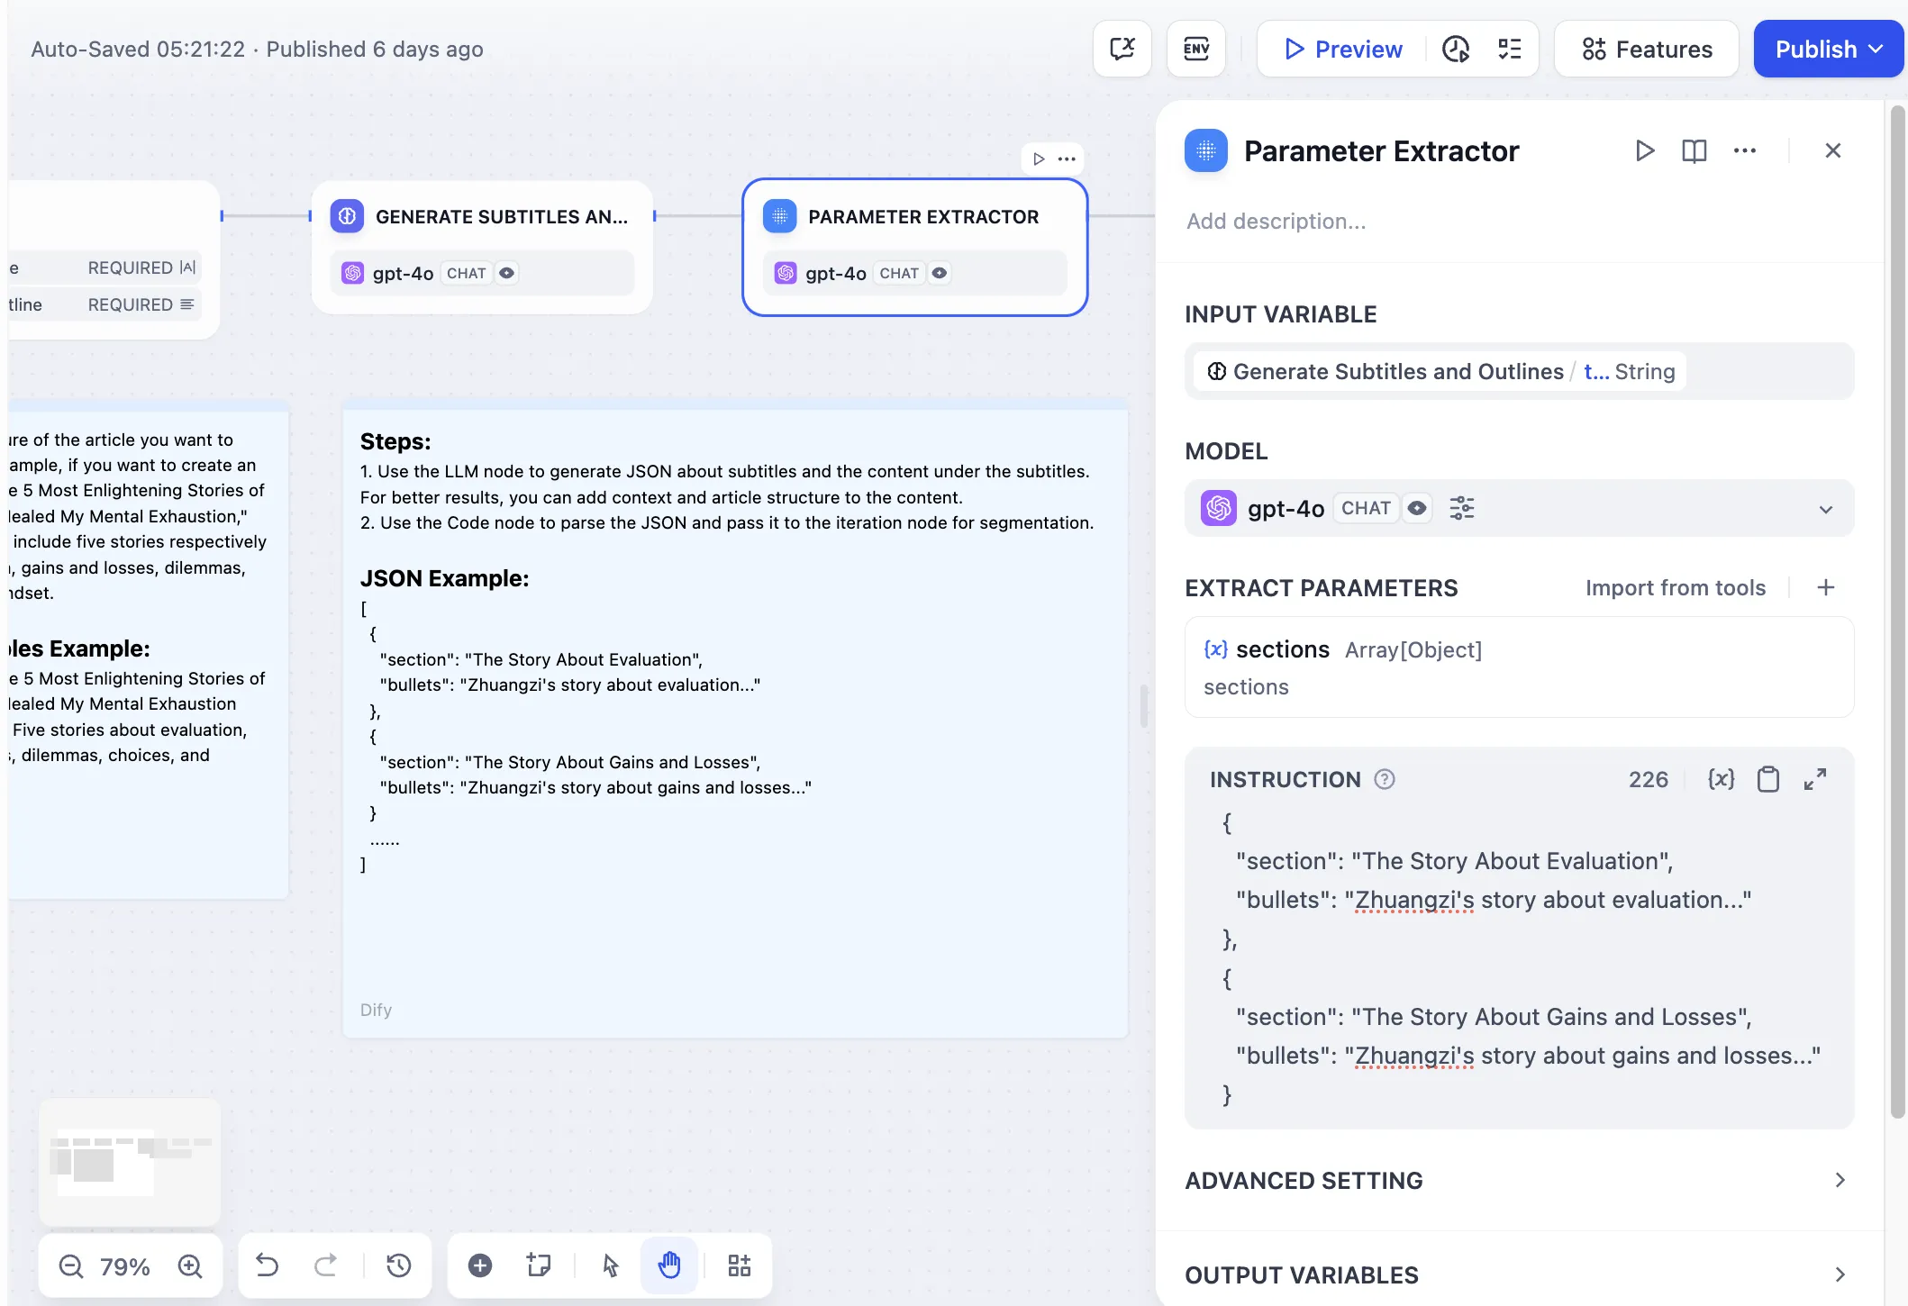Open the run history clock icon
This screenshot has width=1908, height=1306.
point(1455,49)
